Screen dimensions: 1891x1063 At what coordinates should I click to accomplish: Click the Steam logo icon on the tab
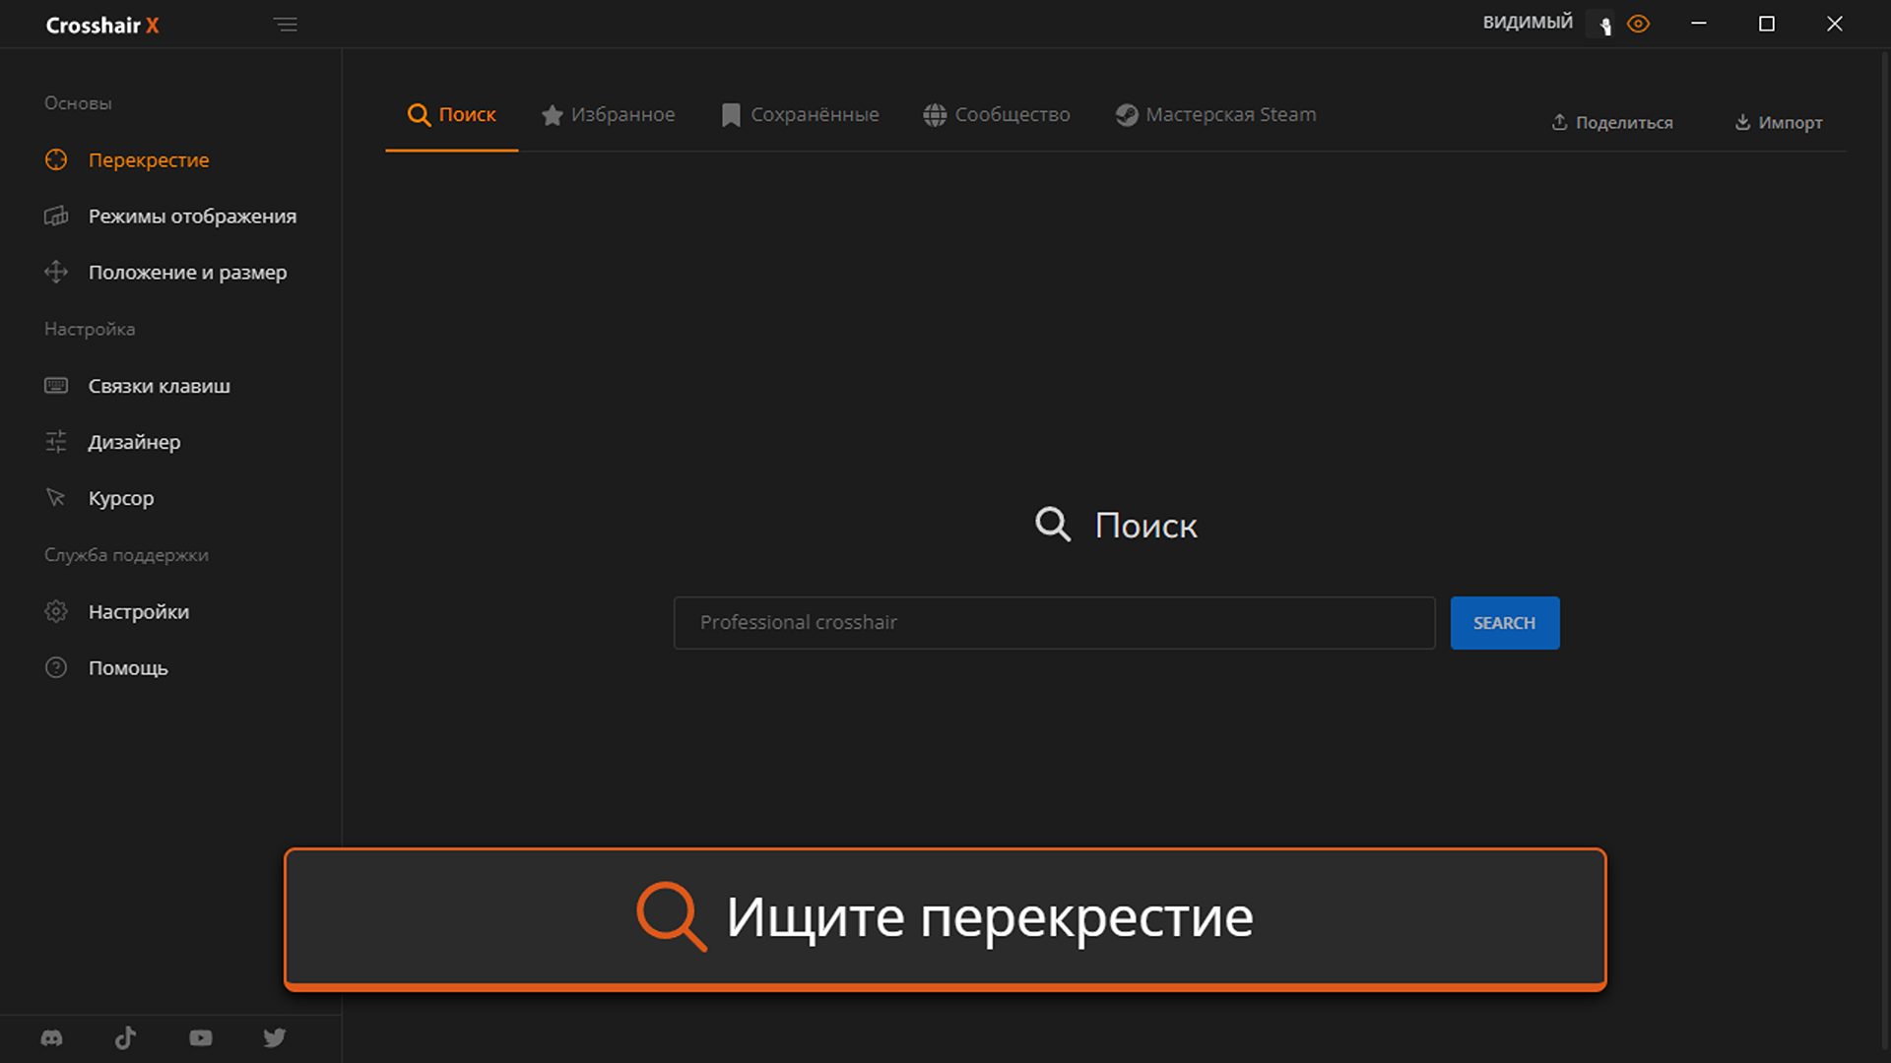(x=1127, y=115)
